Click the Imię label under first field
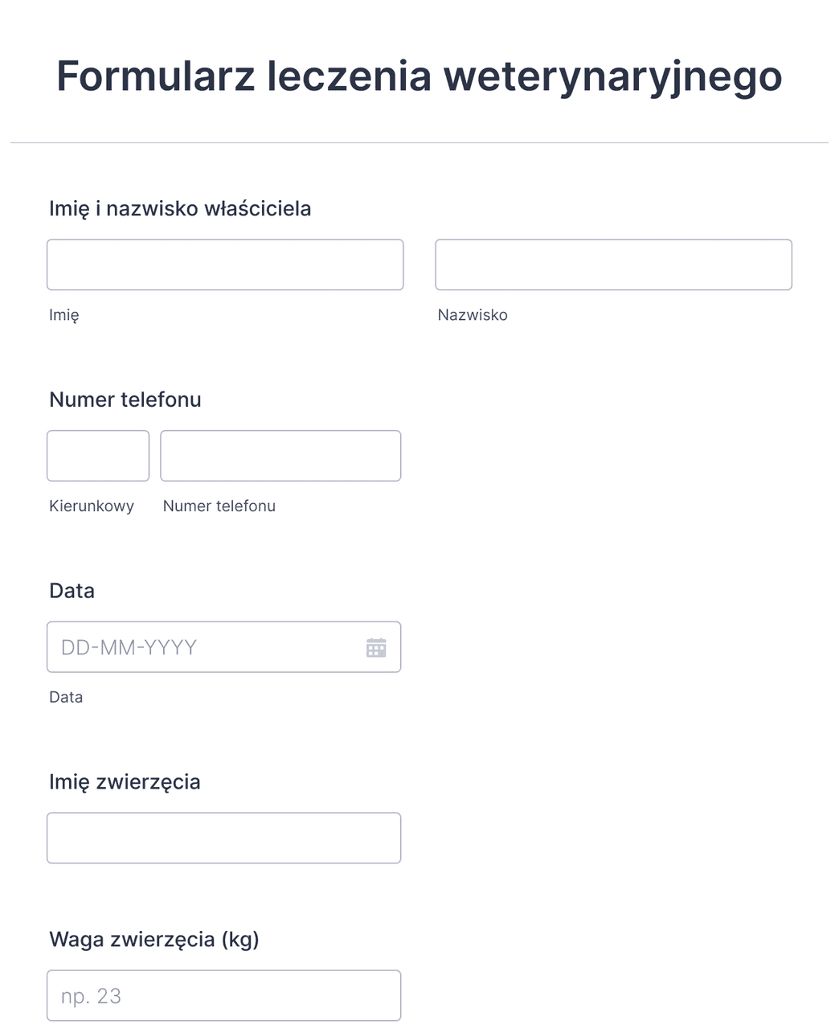This screenshot has width=839, height=1033. pyautogui.click(x=64, y=314)
